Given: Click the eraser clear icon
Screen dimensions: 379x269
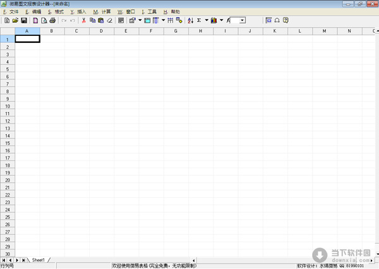Looking at the screenshot, I should (109, 20).
